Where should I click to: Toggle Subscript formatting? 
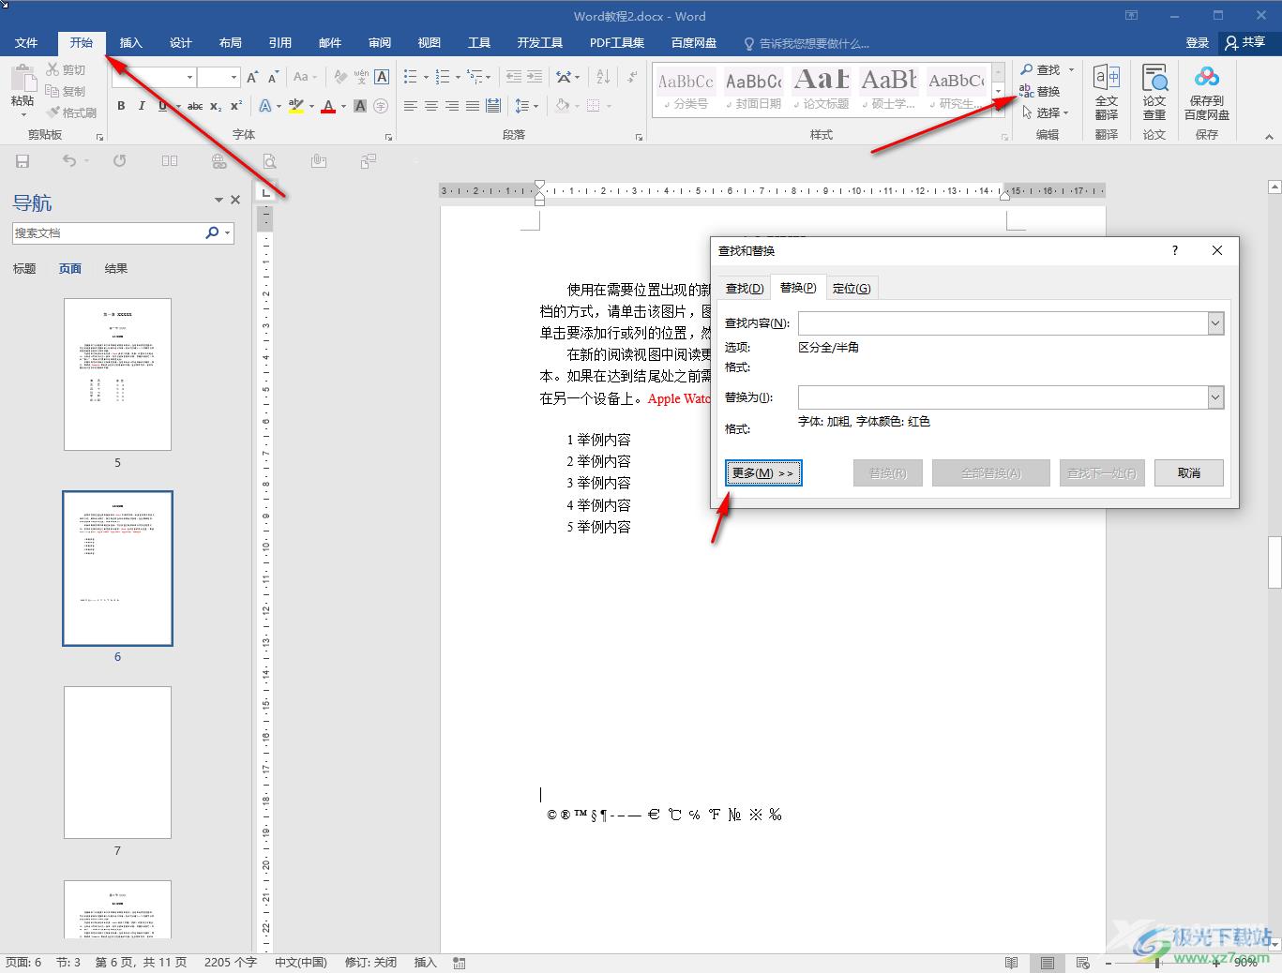click(216, 106)
